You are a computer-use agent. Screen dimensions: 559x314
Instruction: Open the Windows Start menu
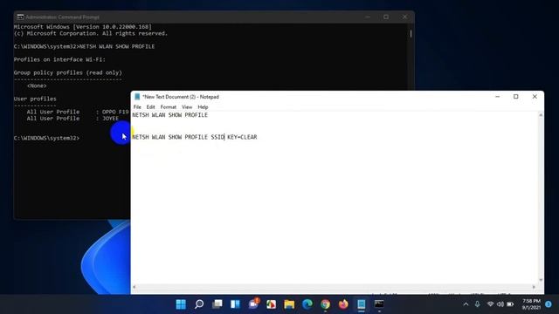(x=181, y=304)
